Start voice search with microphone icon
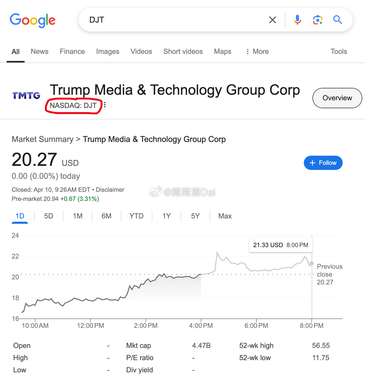The height and width of the screenshot is (383, 365). coord(297,20)
